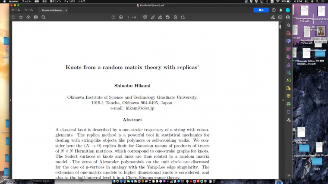328x184 pixels.
Task: Click the trash delete icon in the toolbar
Action: coord(175,17)
